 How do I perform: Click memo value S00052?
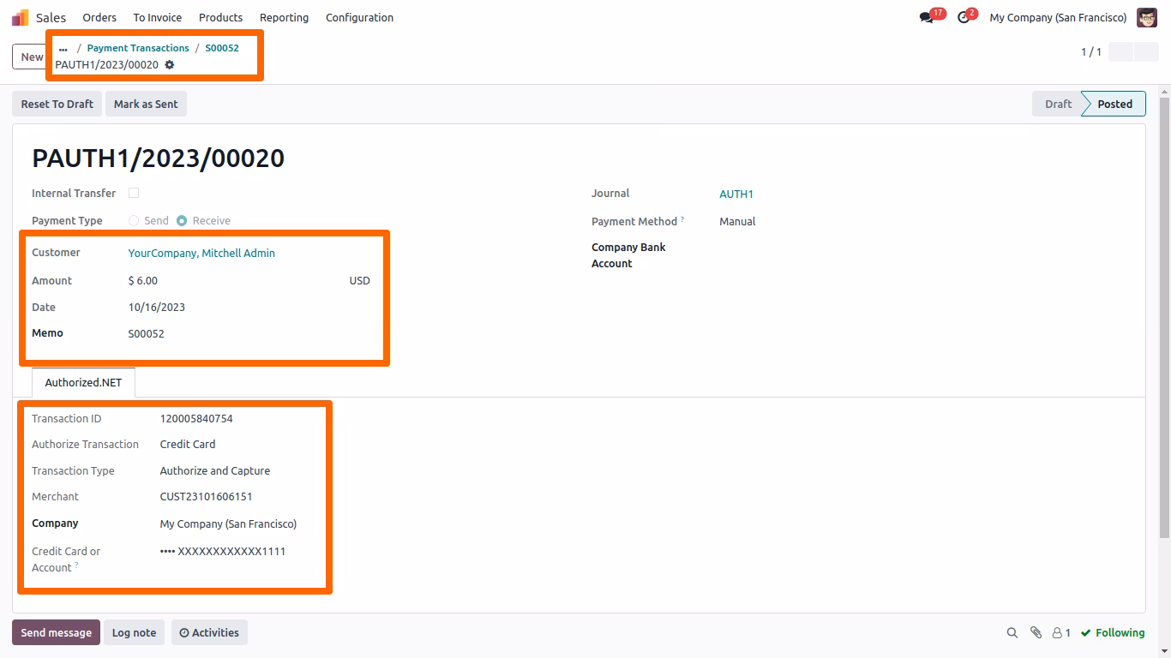[x=147, y=334]
